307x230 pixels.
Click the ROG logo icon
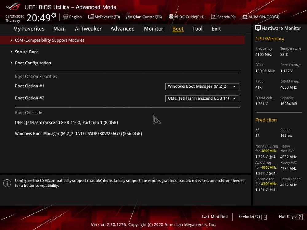pos(13,6)
